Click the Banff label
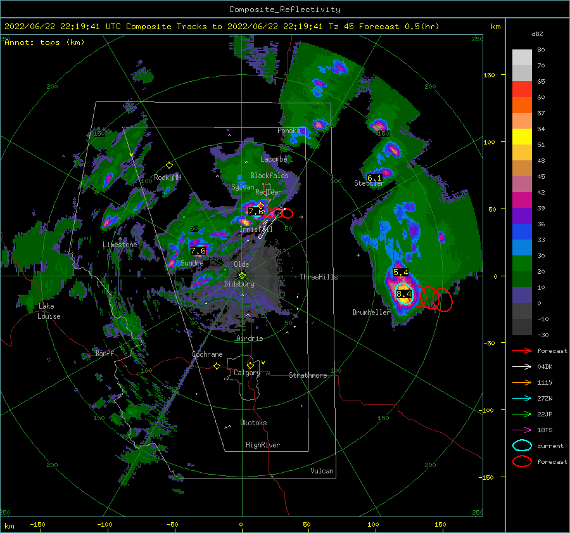570x533 pixels. click(x=104, y=353)
